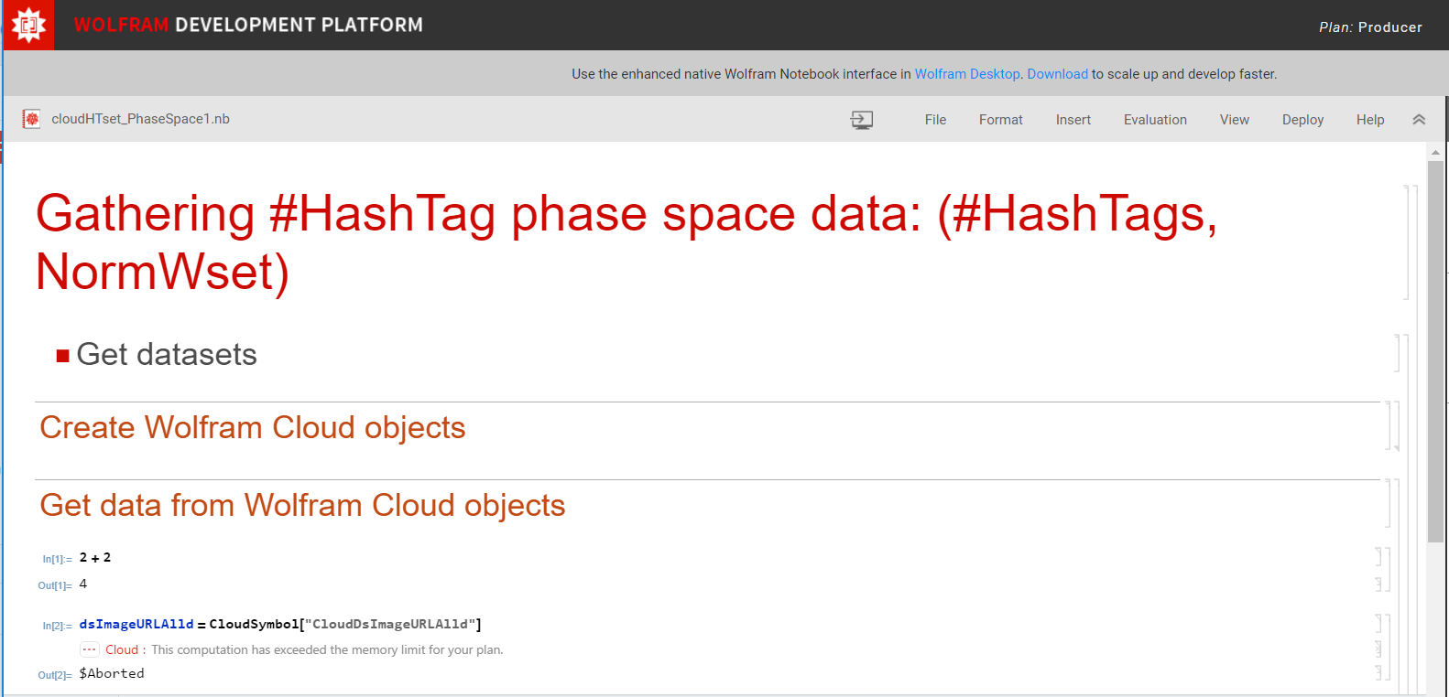Click the notebook name cloudHTset_PhaseSpace1.nb
The image size is (1449, 697).
pyautogui.click(x=141, y=119)
